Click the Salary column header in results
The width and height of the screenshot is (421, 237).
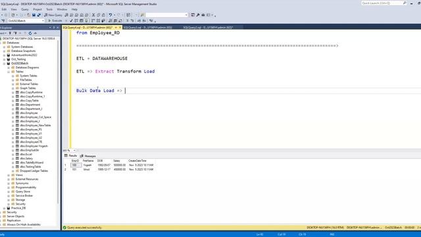tap(117, 161)
